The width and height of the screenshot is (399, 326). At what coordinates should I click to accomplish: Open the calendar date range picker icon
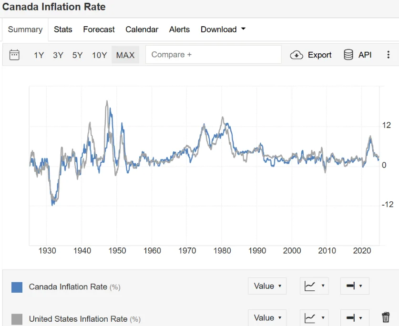[x=14, y=55]
